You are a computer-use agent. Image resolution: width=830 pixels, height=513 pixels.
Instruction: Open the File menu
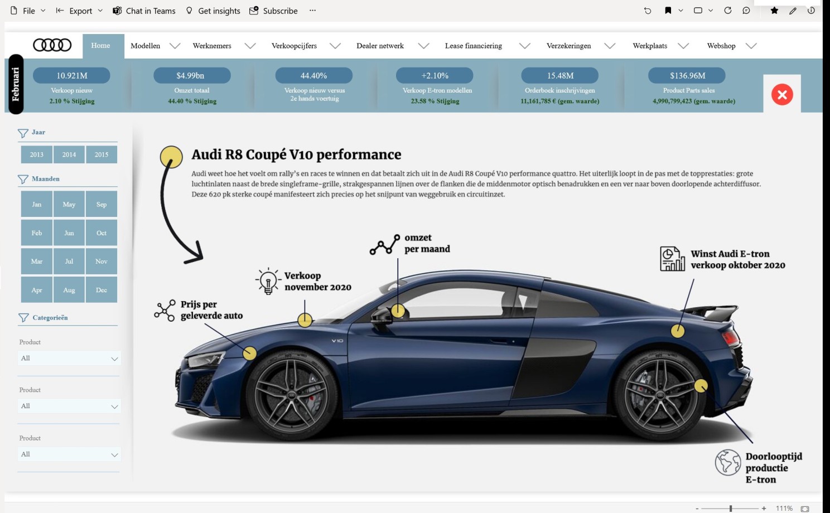[x=28, y=11]
